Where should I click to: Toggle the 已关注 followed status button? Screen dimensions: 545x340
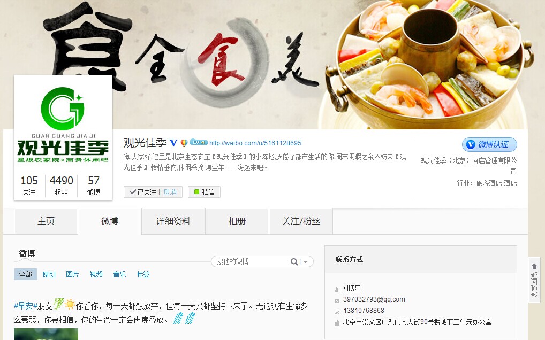click(x=143, y=192)
